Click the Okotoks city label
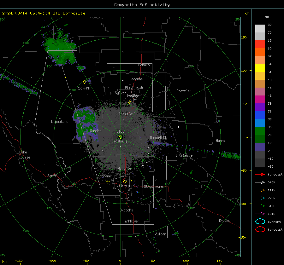The image size is (284, 265). pyautogui.click(x=126, y=210)
